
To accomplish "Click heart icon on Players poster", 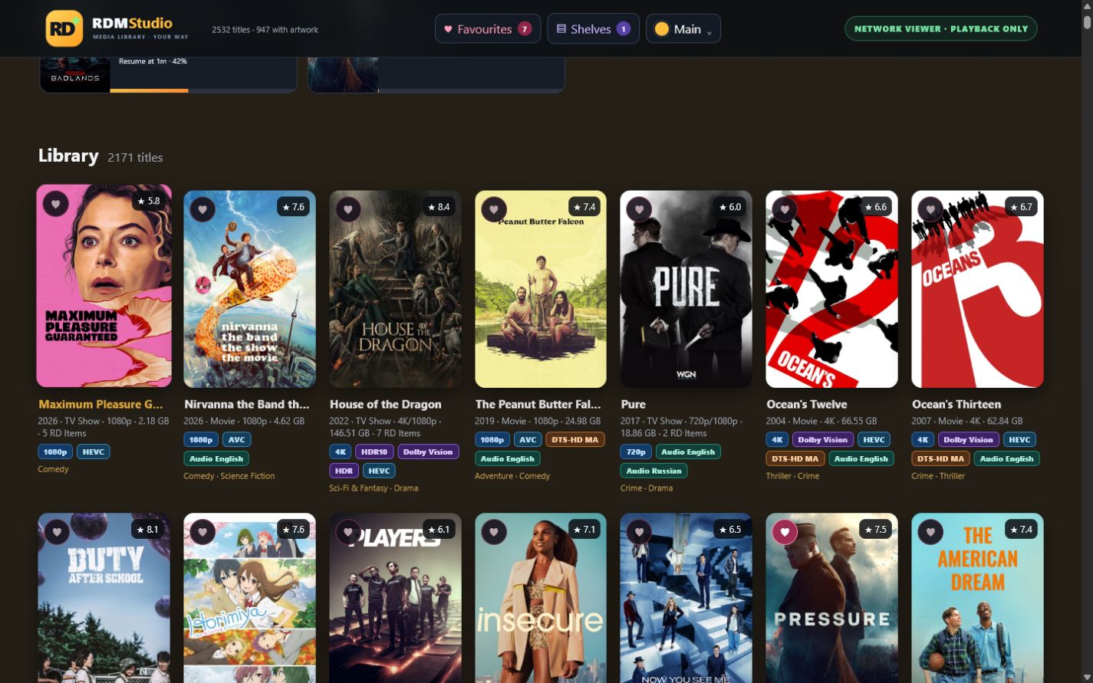I will tap(348, 532).
